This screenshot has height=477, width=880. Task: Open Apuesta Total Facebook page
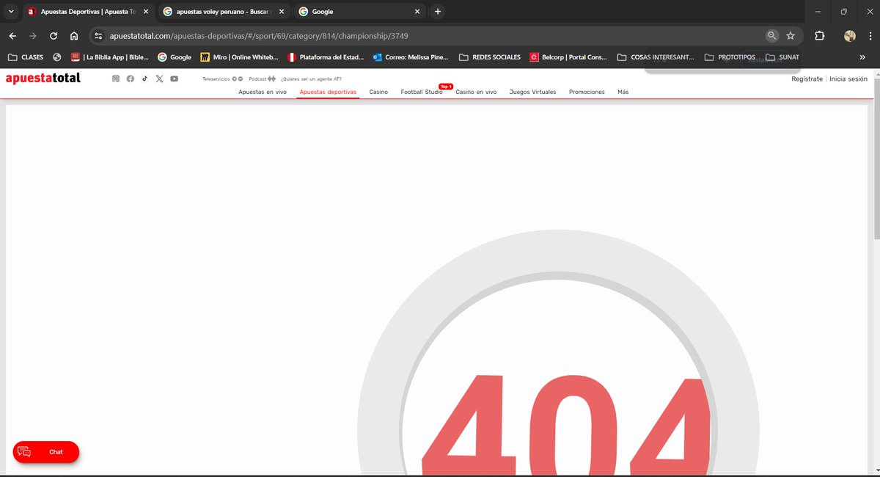point(130,79)
